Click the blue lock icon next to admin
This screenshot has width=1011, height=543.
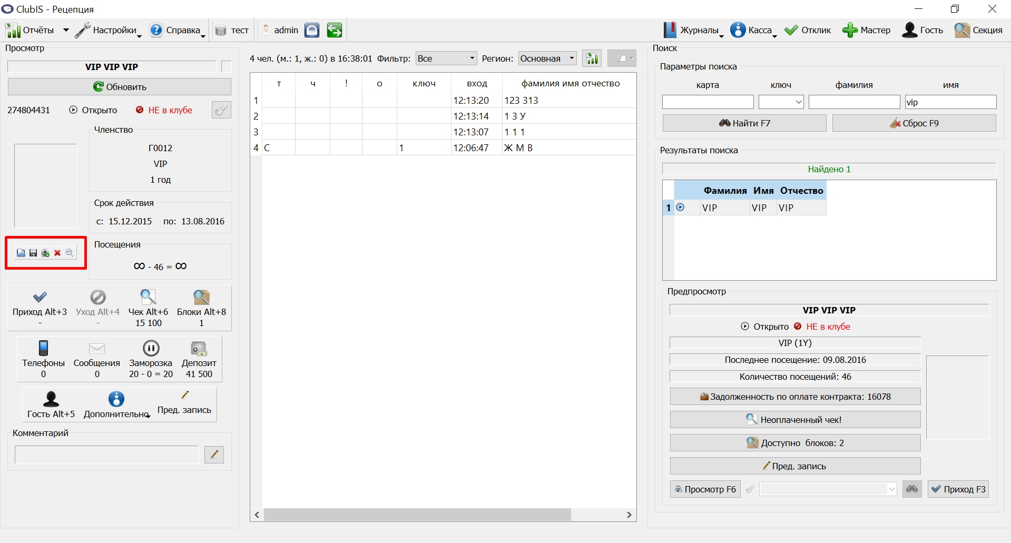(312, 30)
